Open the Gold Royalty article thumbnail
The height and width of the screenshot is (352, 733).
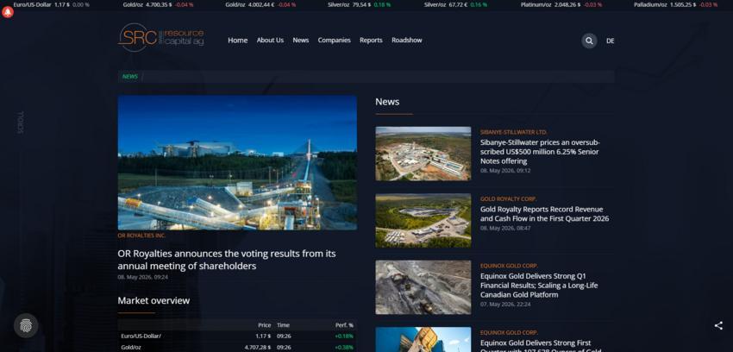423,221
